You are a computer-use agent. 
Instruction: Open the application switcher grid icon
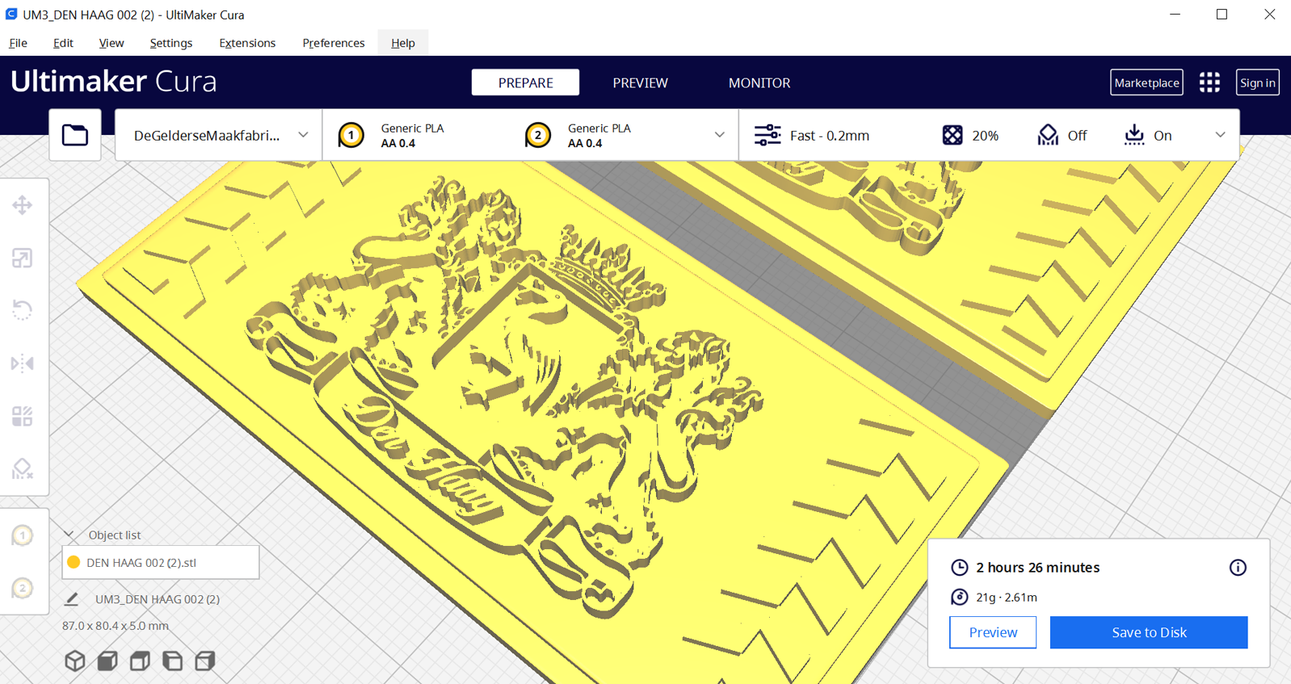[1209, 82]
